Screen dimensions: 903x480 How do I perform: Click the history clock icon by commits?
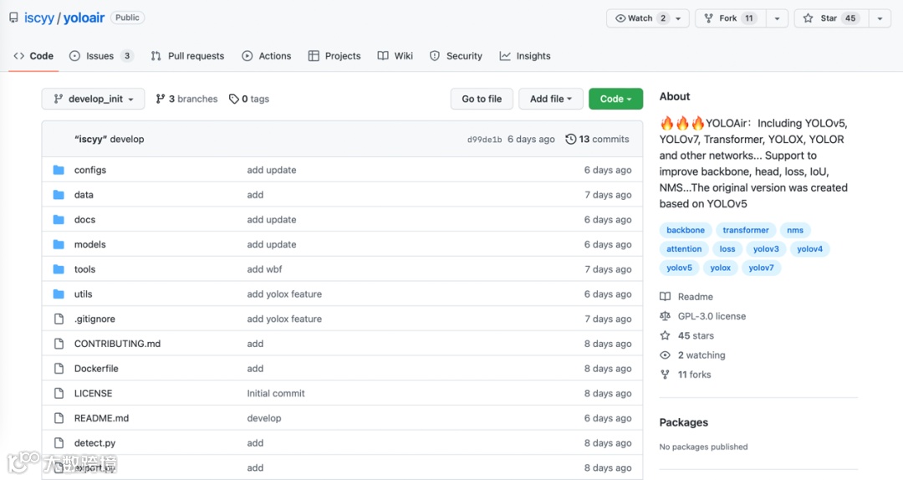[571, 139]
